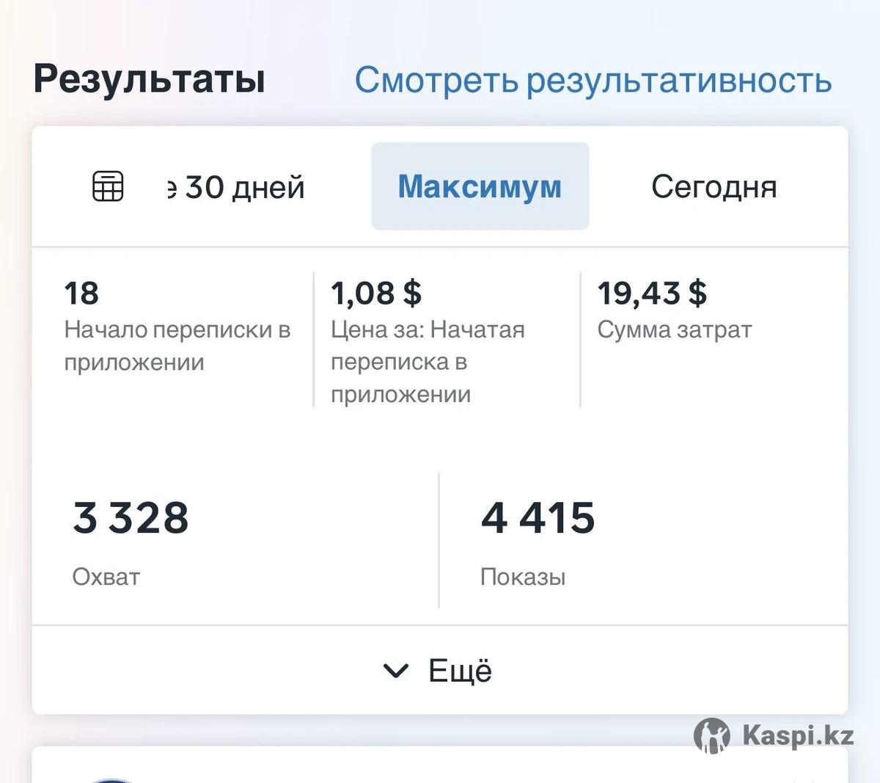Switch to the 30 дней tab
The width and height of the screenshot is (880, 783).
pyautogui.click(x=236, y=187)
